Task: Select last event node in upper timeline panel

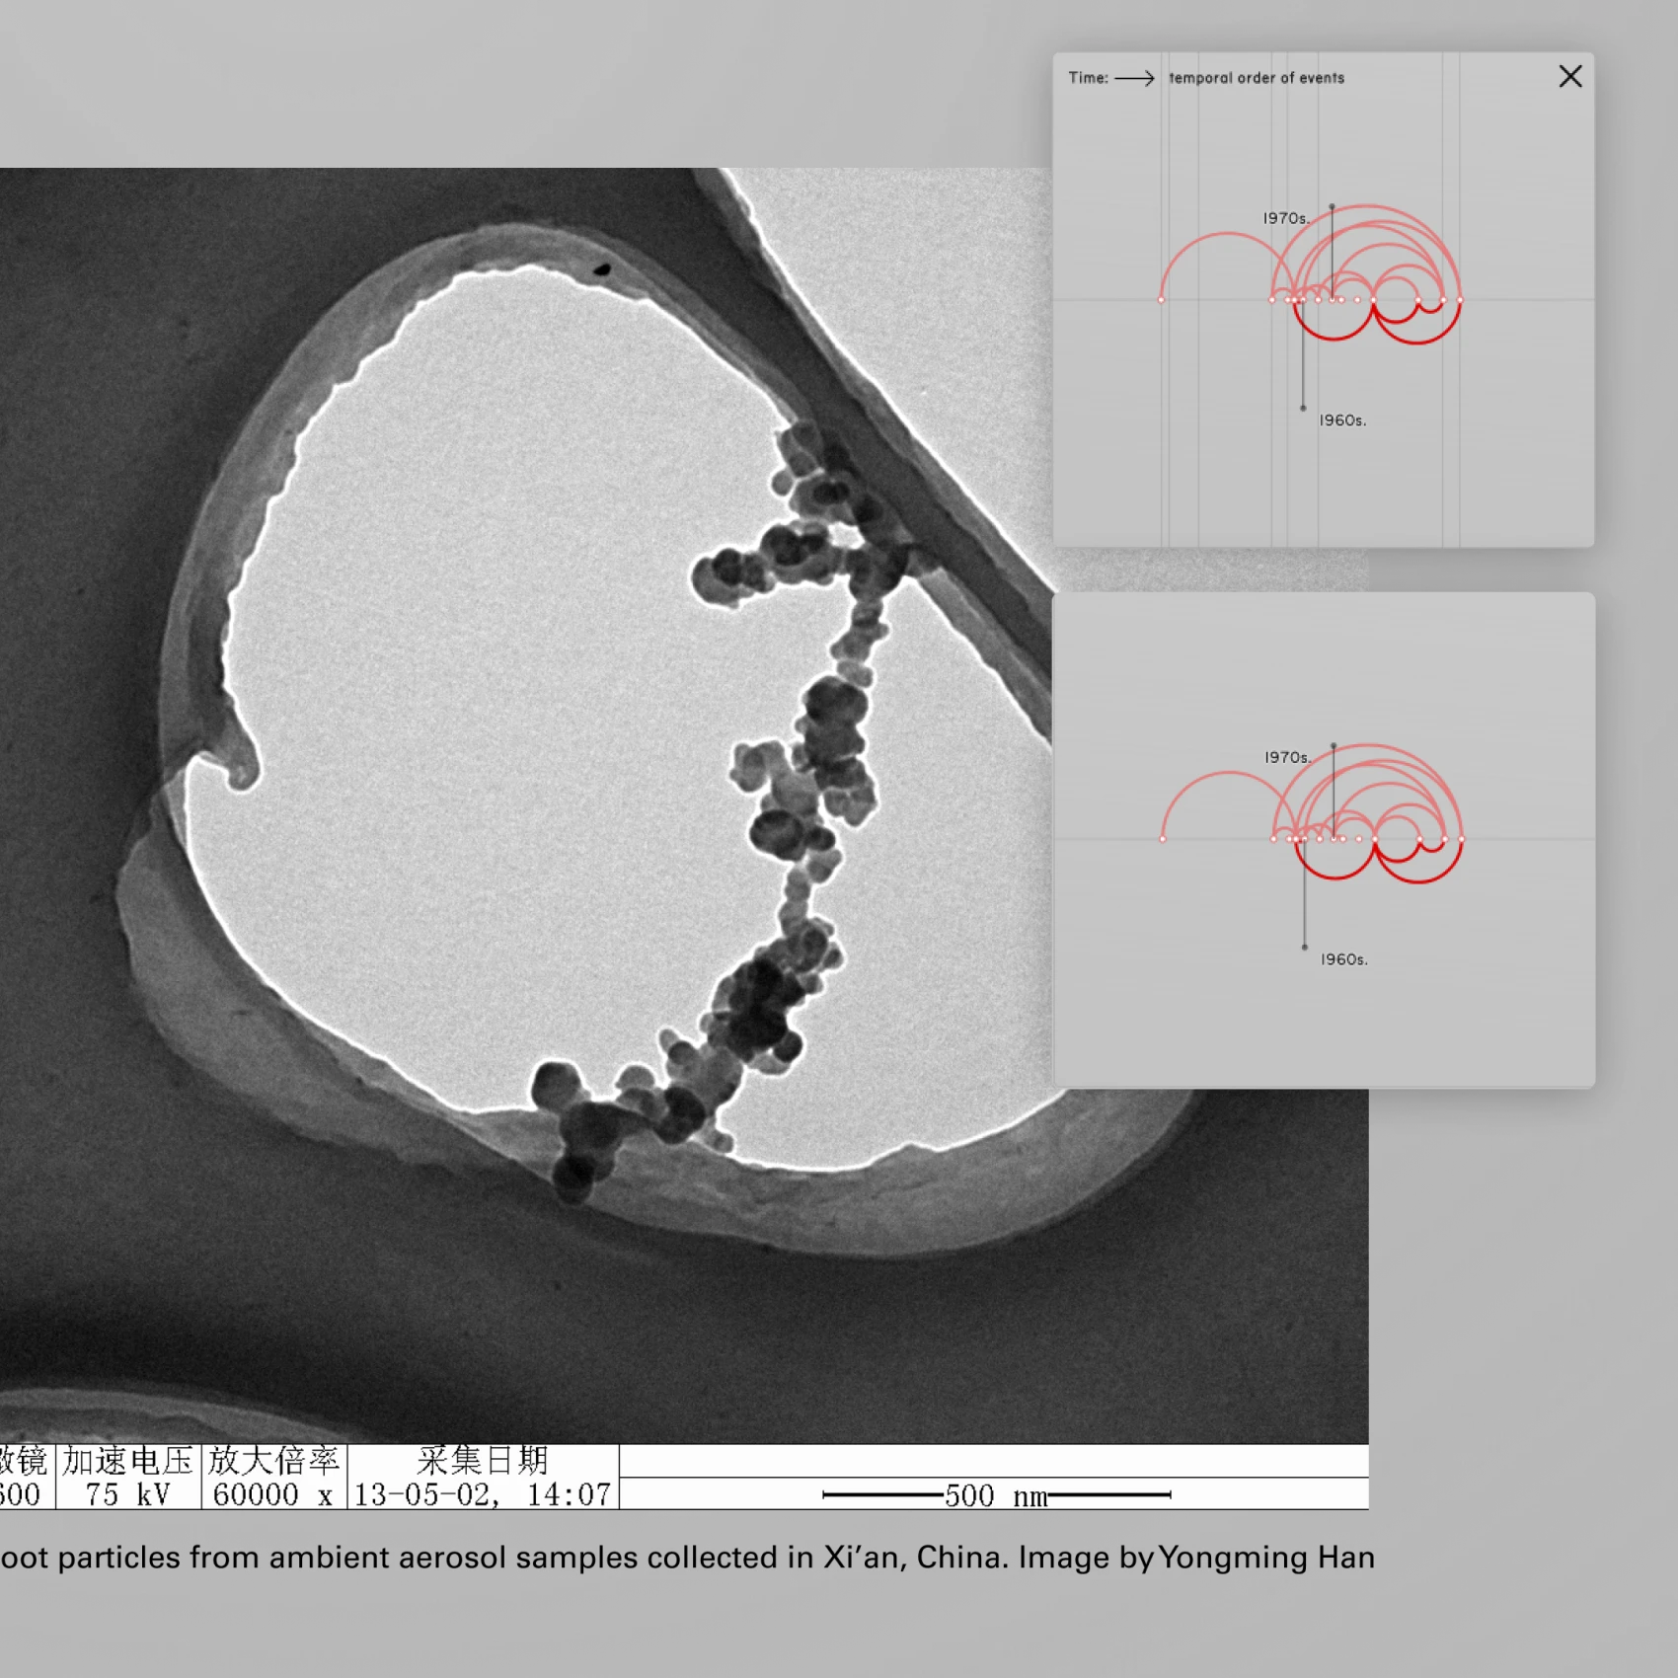Action: (1459, 299)
